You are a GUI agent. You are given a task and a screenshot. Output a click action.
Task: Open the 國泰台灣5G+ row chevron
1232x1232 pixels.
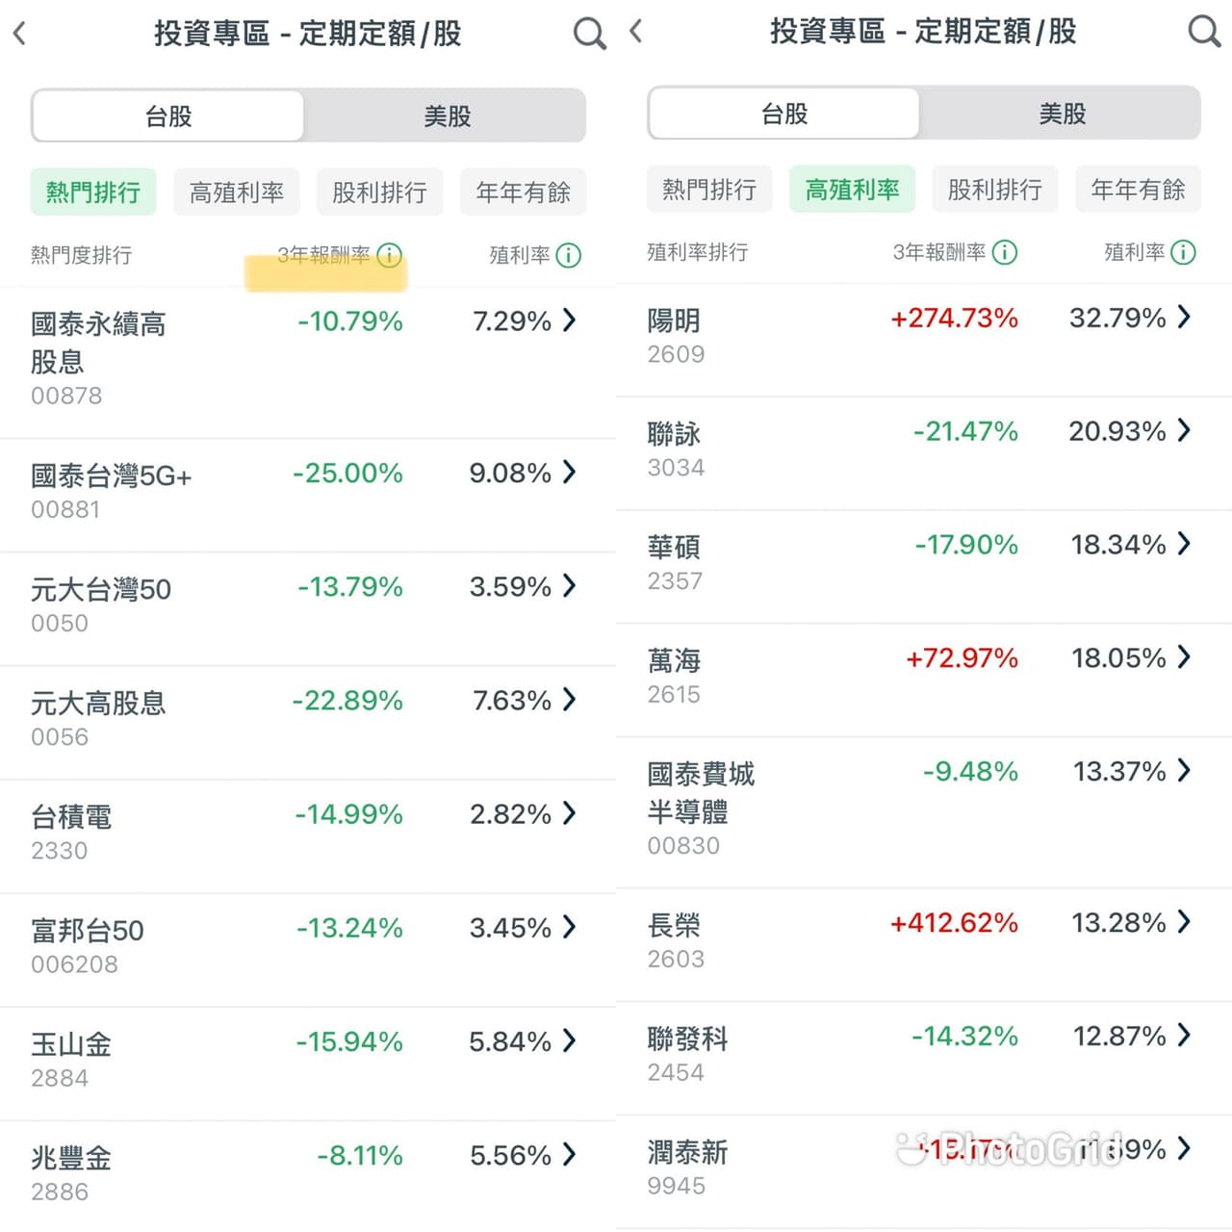pyautogui.click(x=570, y=472)
